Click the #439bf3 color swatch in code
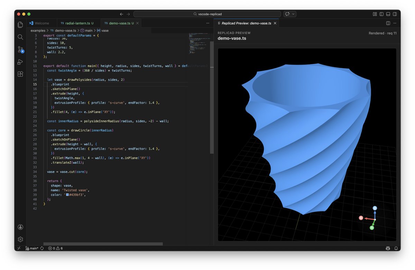The width and height of the screenshot is (415, 270). coord(67,195)
